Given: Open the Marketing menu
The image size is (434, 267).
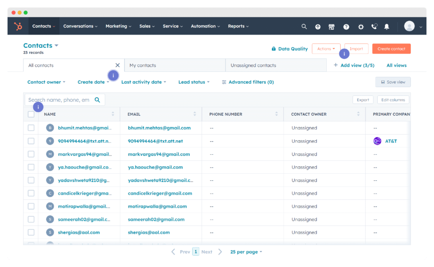Looking at the screenshot, I should pyautogui.click(x=118, y=26).
